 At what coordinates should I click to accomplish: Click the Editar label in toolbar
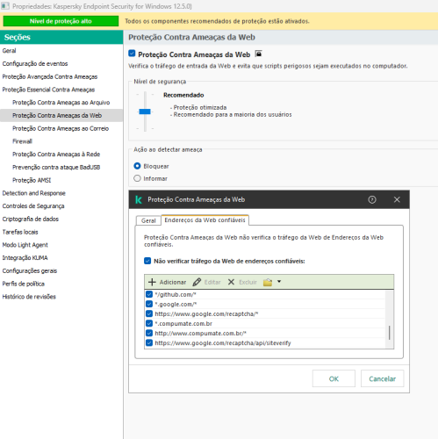click(212, 282)
